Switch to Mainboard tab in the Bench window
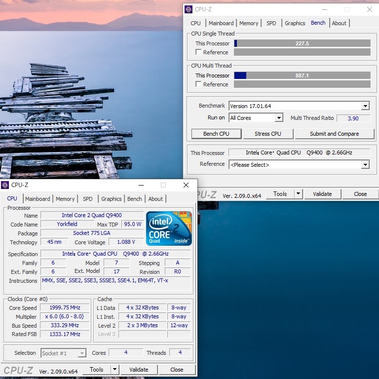Screen dimensions: 379x379 click(221, 23)
